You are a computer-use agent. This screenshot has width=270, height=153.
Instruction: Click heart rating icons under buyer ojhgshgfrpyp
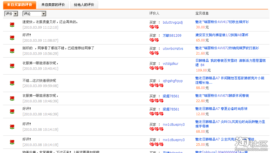tap(156, 85)
